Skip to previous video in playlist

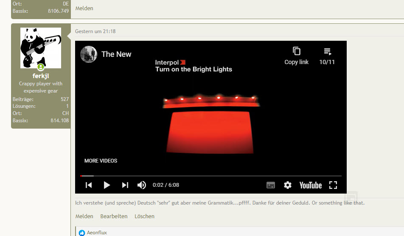pyautogui.click(x=89, y=185)
